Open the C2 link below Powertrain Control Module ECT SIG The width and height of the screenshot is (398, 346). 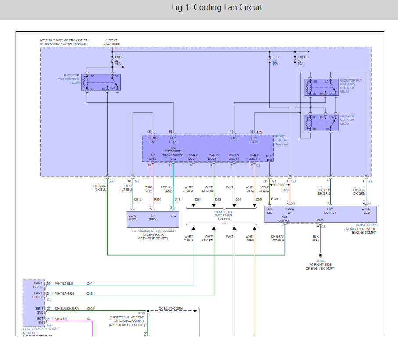tap(49, 324)
